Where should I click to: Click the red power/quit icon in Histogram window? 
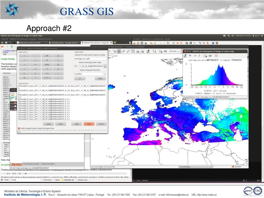(216, 56)
